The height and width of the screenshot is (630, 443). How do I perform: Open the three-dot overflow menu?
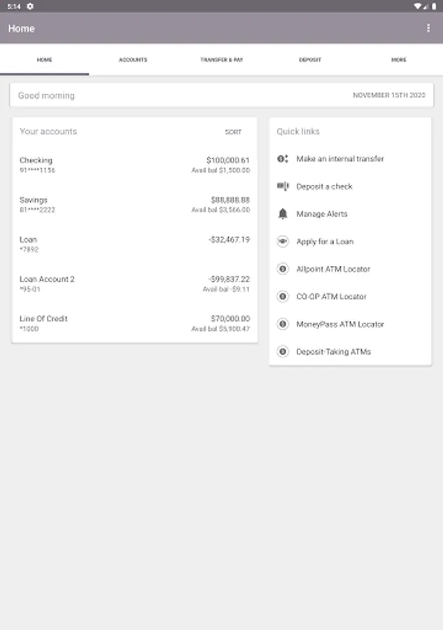pos(428,28)
